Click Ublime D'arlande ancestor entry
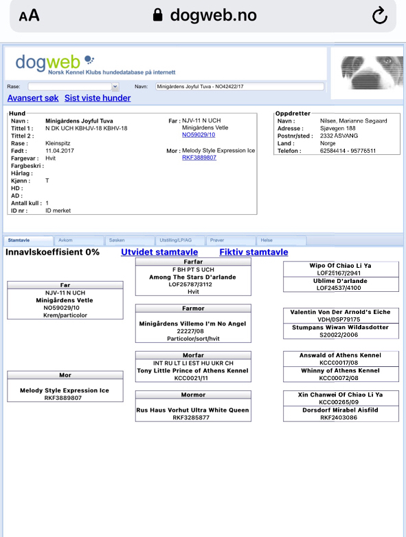406x537 pixels. [340, 281]
